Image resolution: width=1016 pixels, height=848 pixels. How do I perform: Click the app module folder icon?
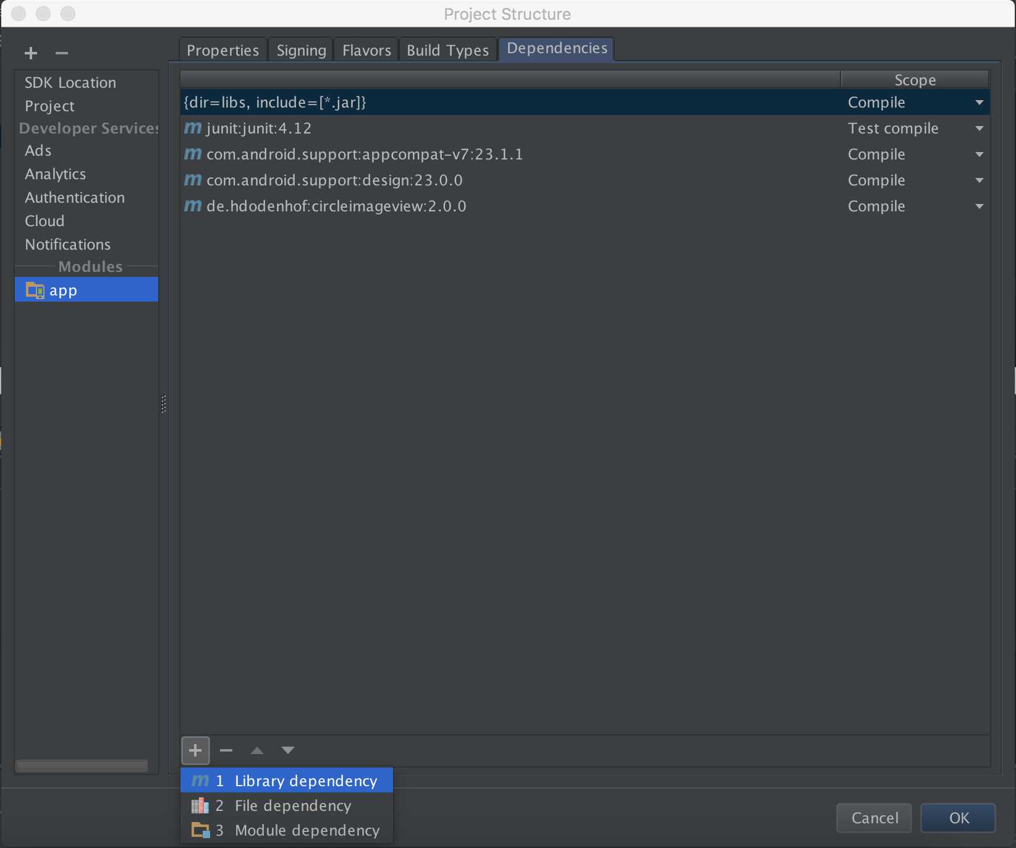click(35, 290)
